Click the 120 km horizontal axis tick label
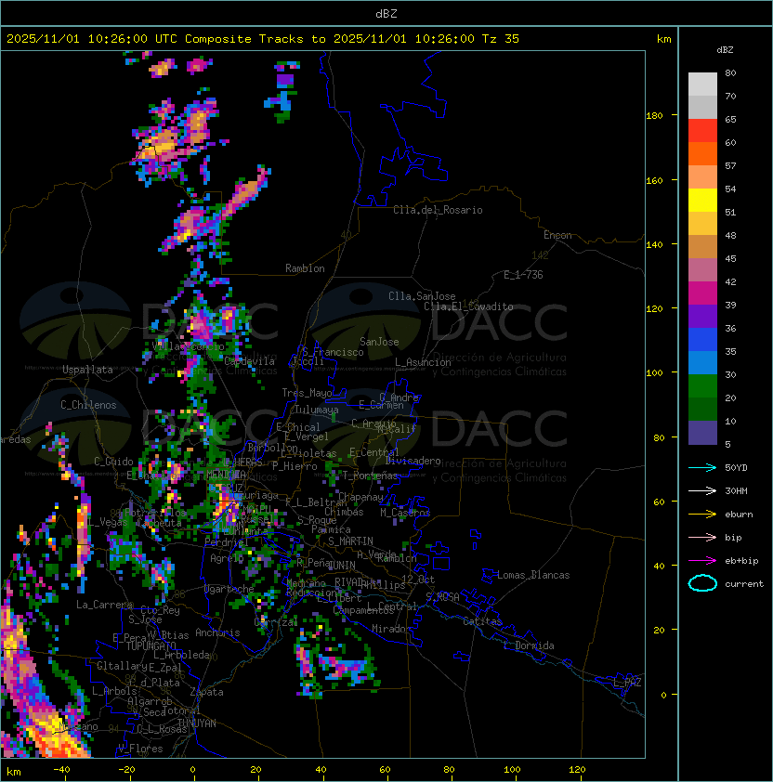The height and width of the screenshot is (782, 773). pyautogui.click(x=577, y=770)
